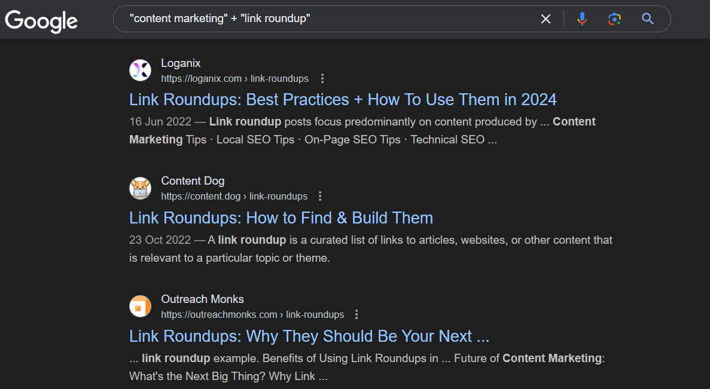710x389 pixels.
Task: Click the Outreach Monks site name
Action: [x=202, y=299]
